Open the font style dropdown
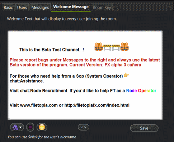 17,127
